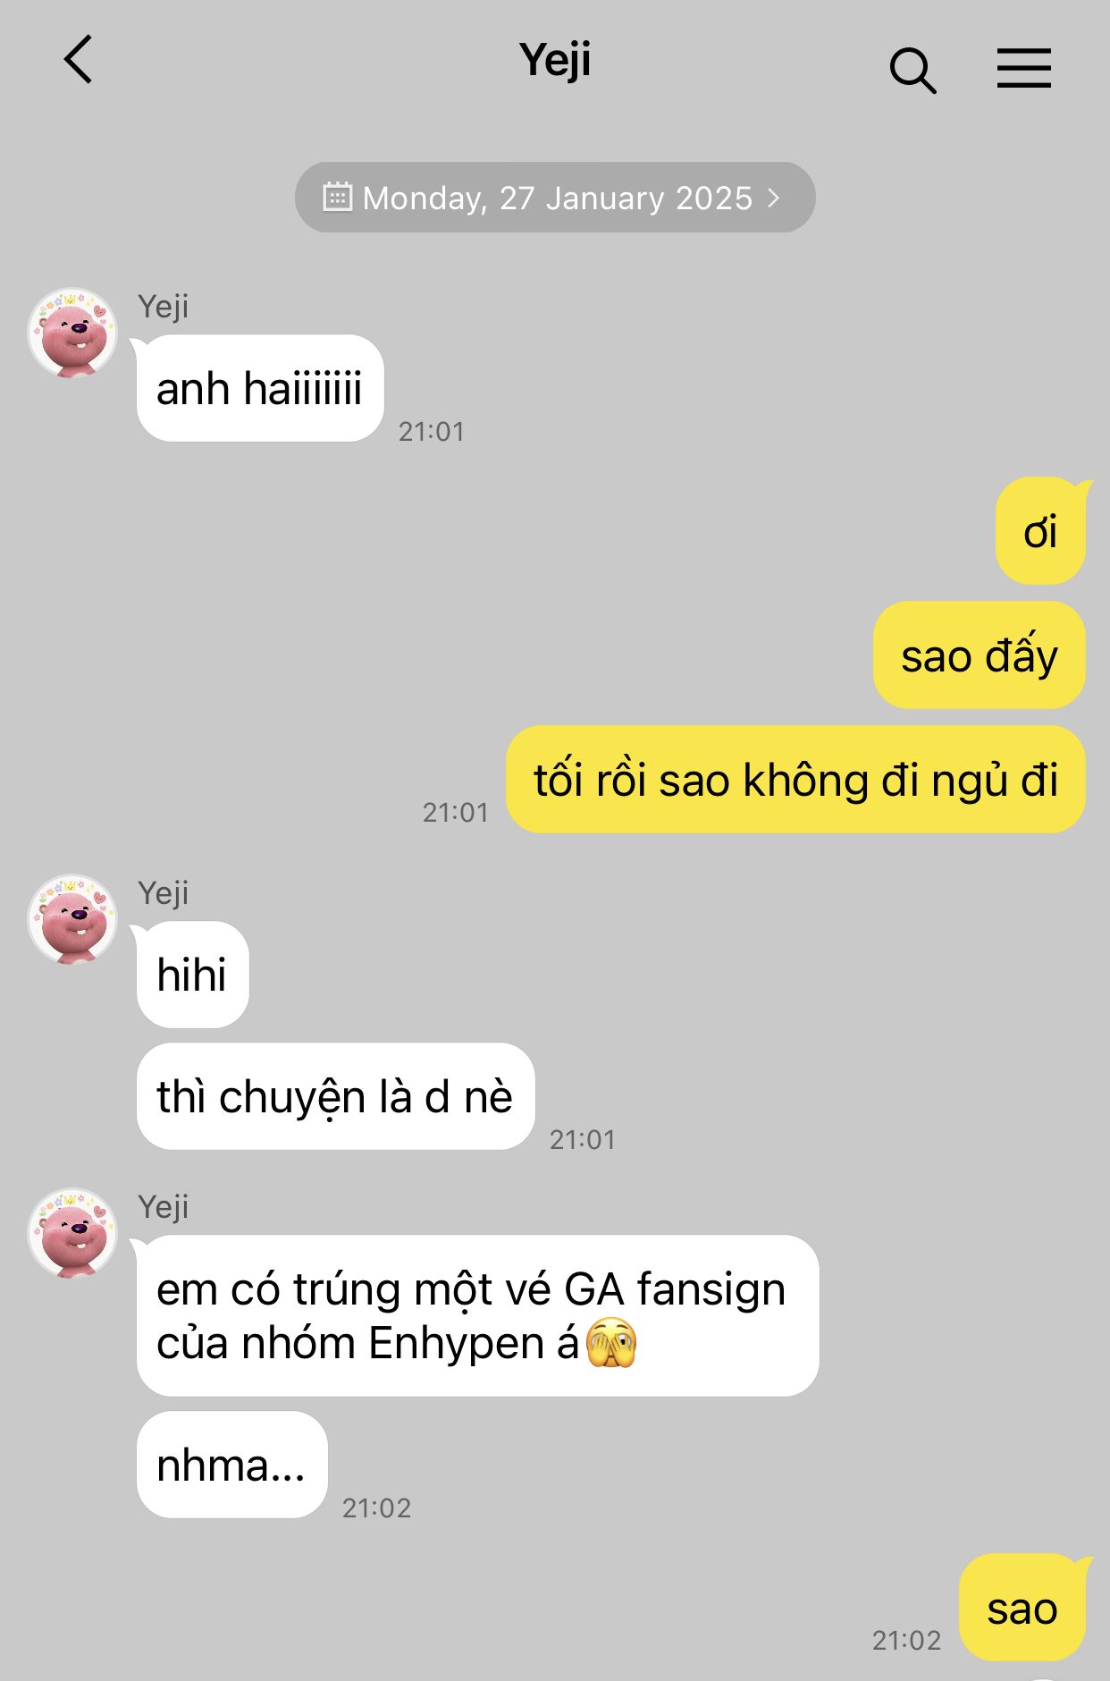This screenshot has width=1110, height=1681.
Task: Tap the calendar icon in date pill
Action: (337, 197)
